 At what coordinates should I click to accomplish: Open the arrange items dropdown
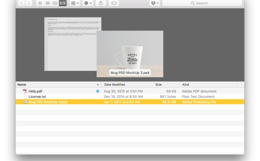[x=75, y=3]
